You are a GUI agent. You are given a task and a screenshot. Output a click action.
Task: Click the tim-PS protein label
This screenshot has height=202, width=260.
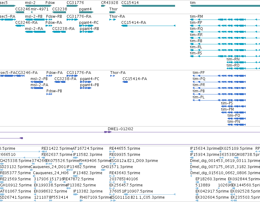pyautogui.click(x=227, y=103)
